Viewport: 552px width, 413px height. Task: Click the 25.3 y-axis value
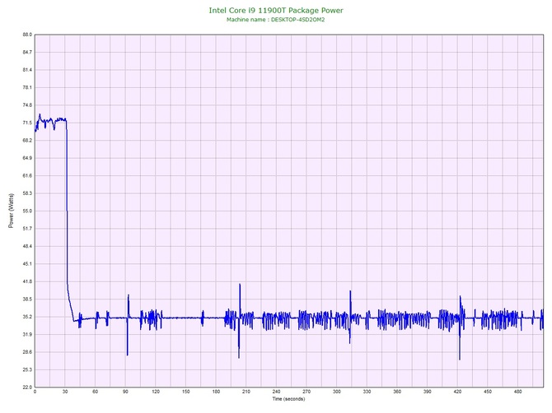pyautogui.click(x=27, y=369)
